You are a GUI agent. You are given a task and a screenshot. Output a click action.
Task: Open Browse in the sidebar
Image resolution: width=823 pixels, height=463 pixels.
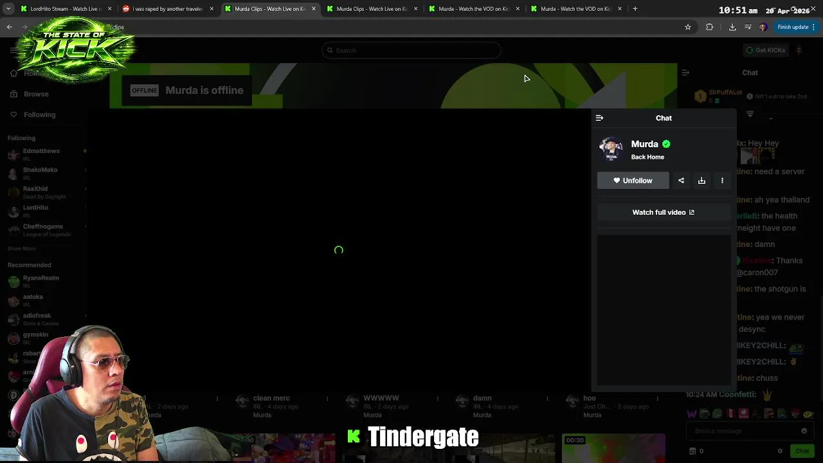[36, 94]
